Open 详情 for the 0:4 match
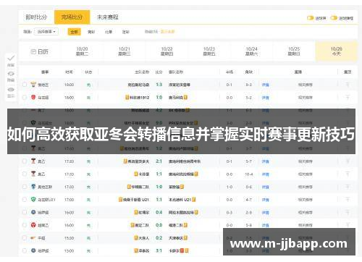The width and height of the screenshot is (362, 262). [265, 213]
